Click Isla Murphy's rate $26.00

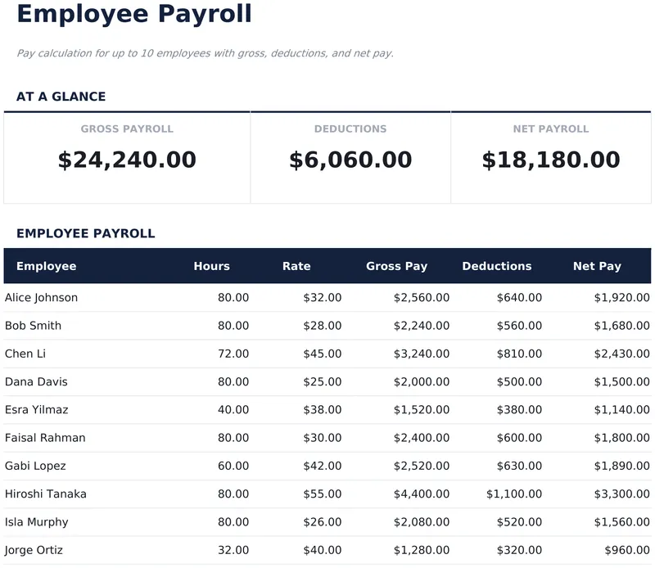click(323, 521)
